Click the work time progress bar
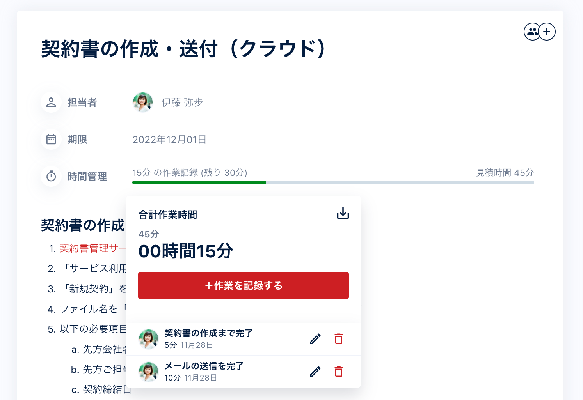This screenshot has height=400, width=583. [x=333, y=182]
